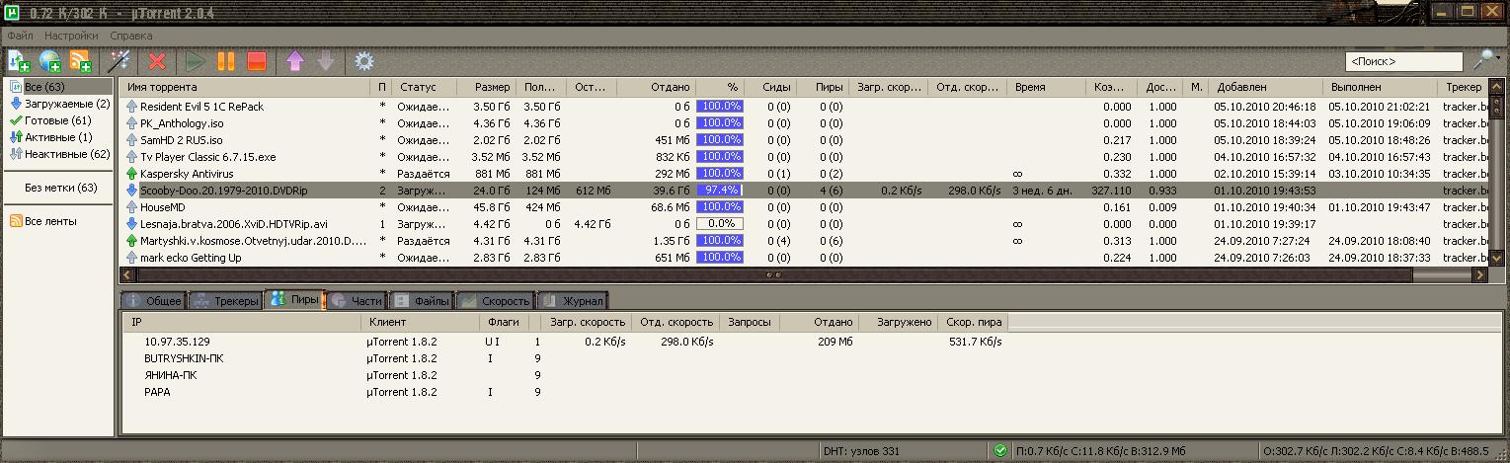
Task: Select the Без метки (63) label
Action: [60, 188]
